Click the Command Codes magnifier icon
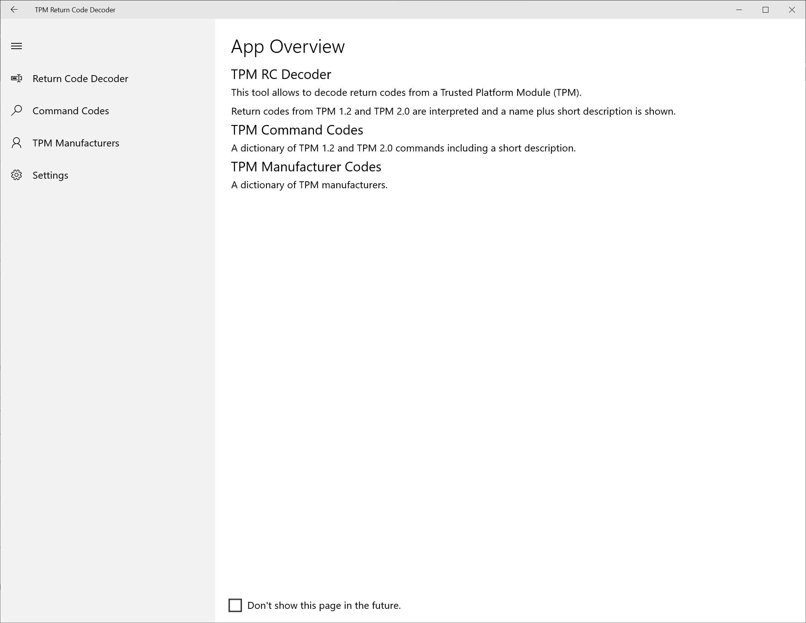The width and height of the screenshot is (806, 623). click(x=16, y=111)
